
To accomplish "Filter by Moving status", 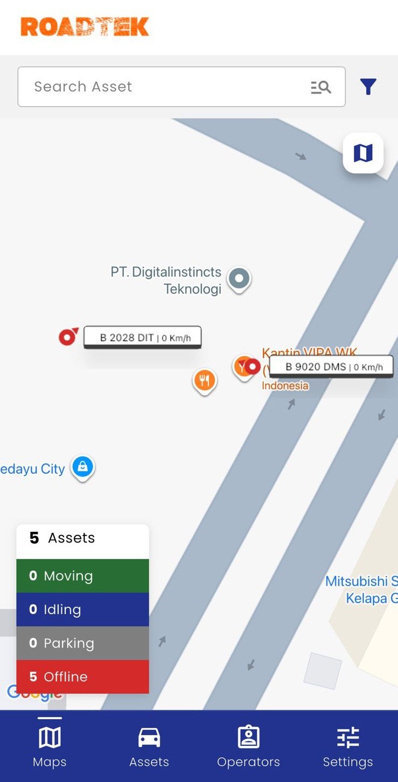I will (82, 576).
